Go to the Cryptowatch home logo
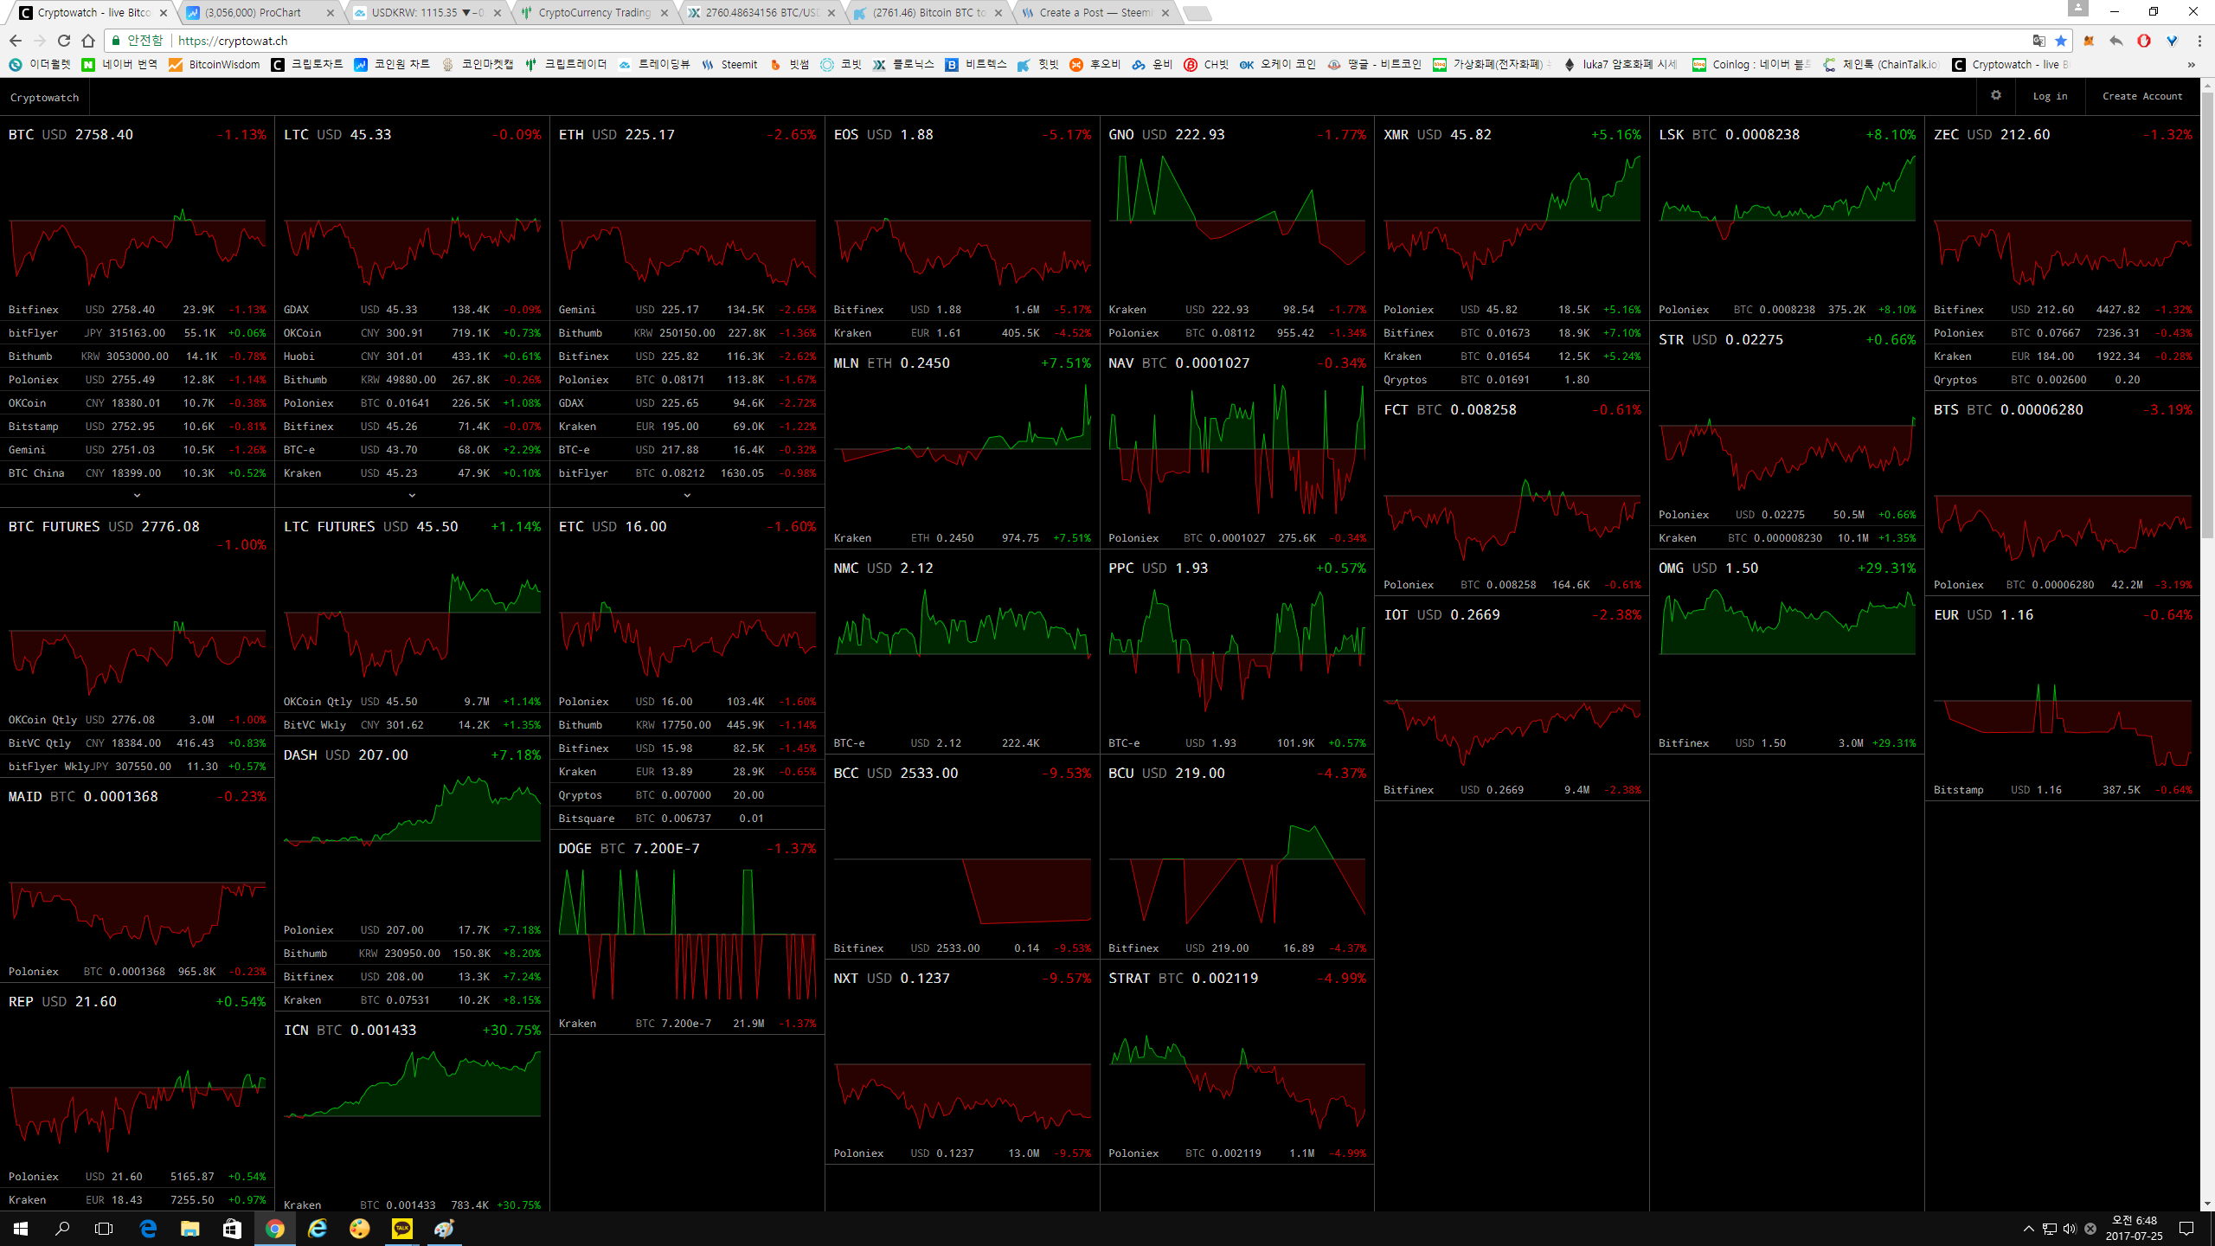This screenshot has width=2215, height=1246. coord(44,98)
